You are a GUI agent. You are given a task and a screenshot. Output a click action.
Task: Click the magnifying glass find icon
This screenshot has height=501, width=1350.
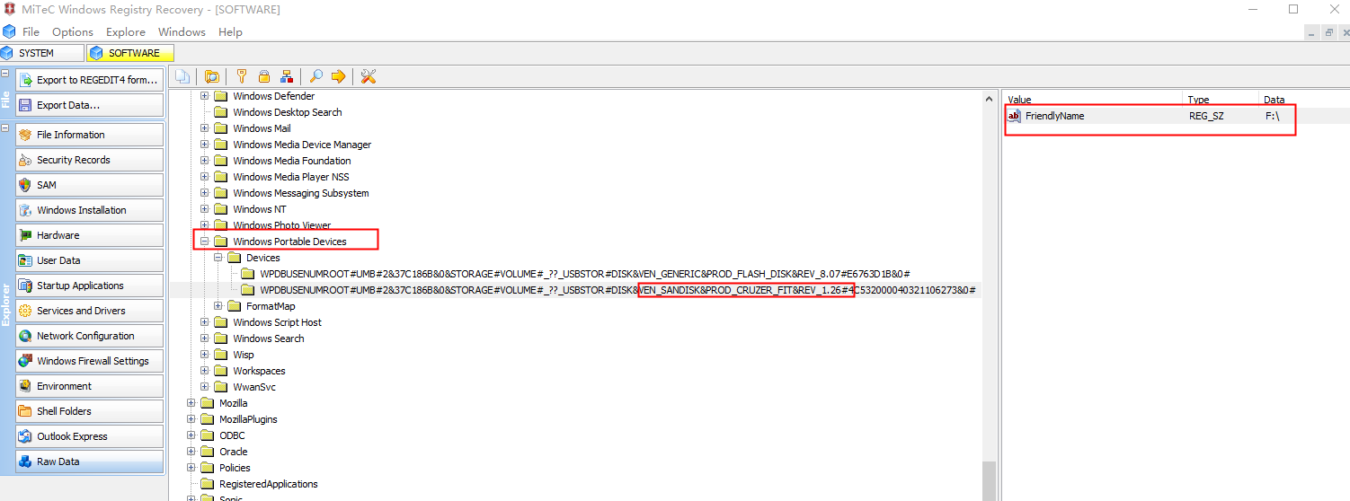tap(316, 76)
